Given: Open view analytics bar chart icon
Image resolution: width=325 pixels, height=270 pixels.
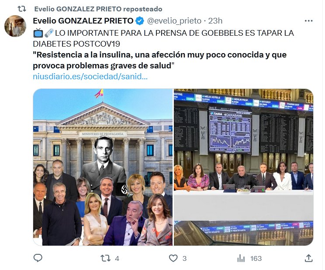Looking at the screenshot, I should 241,258.
